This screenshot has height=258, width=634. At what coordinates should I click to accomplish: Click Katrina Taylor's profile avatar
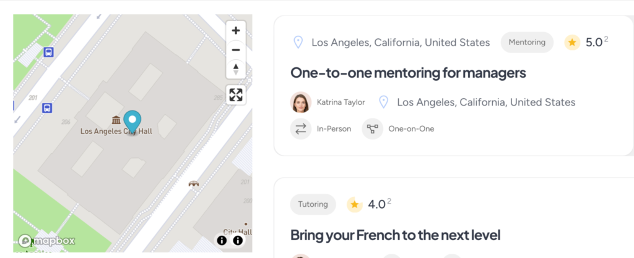300,102
